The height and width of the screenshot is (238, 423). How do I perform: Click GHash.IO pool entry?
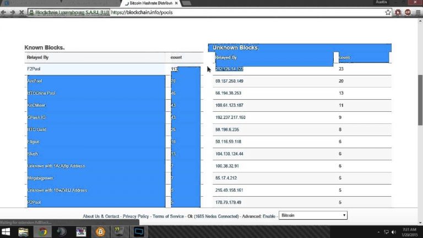pyautogui.click(x=36, y=117)
